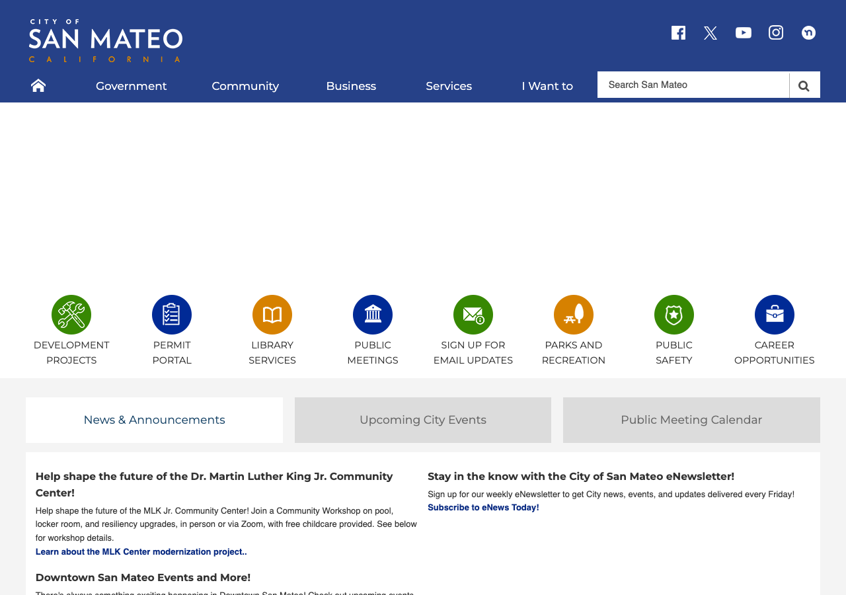Open the Instagram icon
The width and height of the screenshot is (846, 595).
776,32
